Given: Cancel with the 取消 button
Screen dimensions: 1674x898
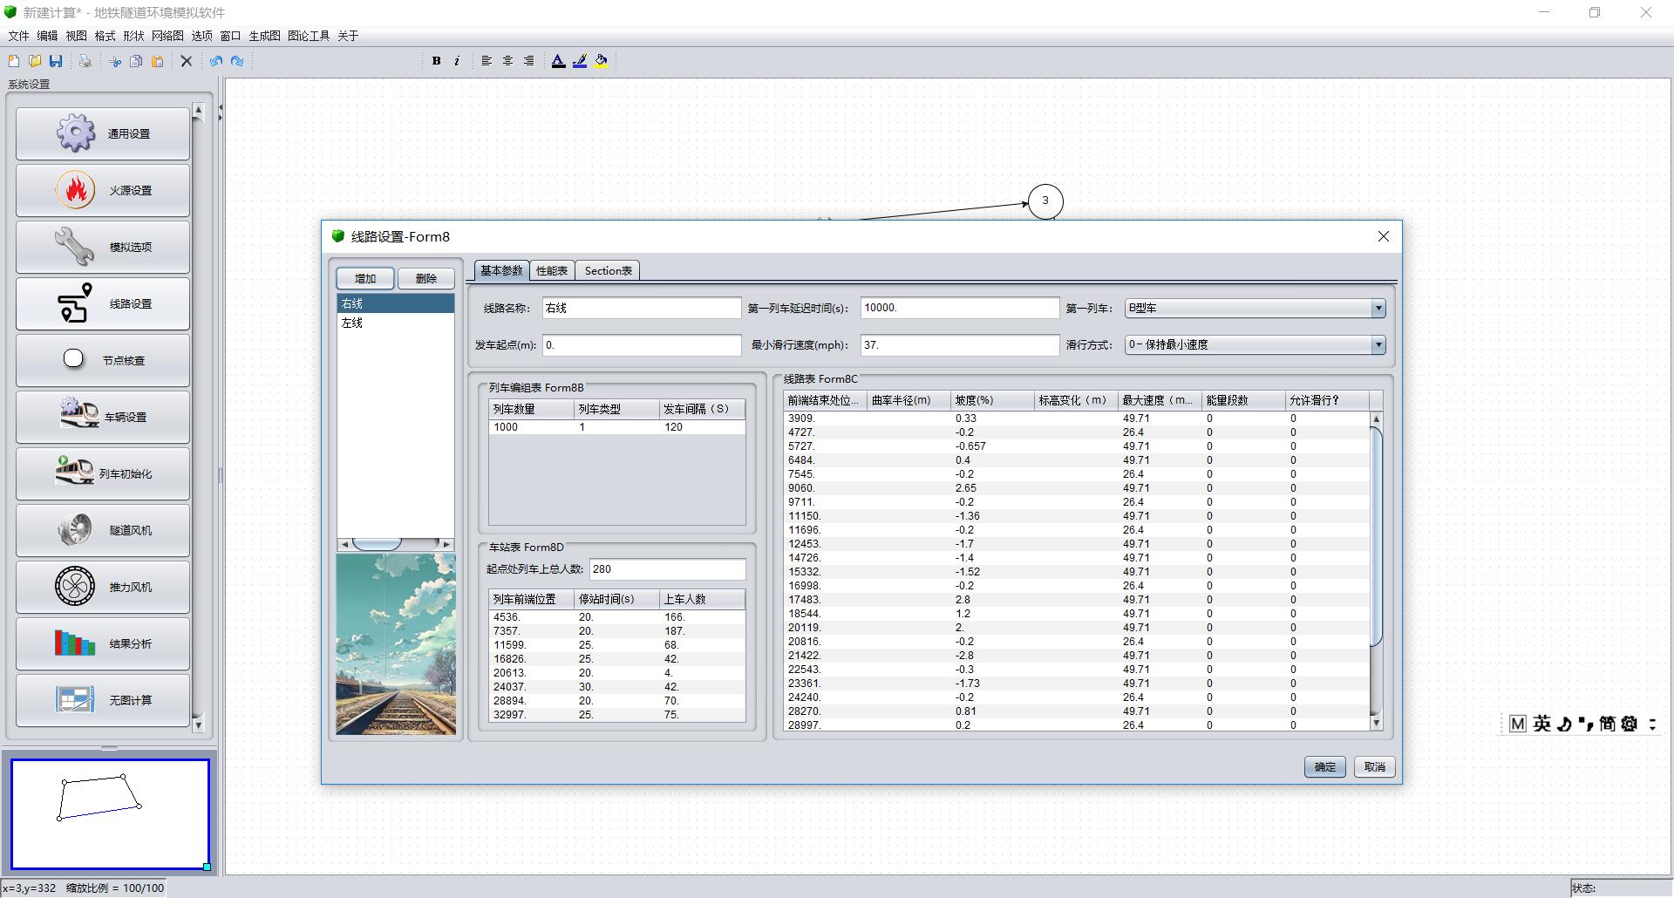Looking at the screenshot, I should pos(1374,766).
